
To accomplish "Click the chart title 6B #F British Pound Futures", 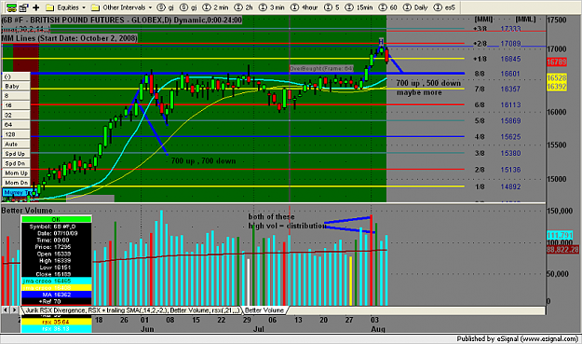I will point(122,21).
